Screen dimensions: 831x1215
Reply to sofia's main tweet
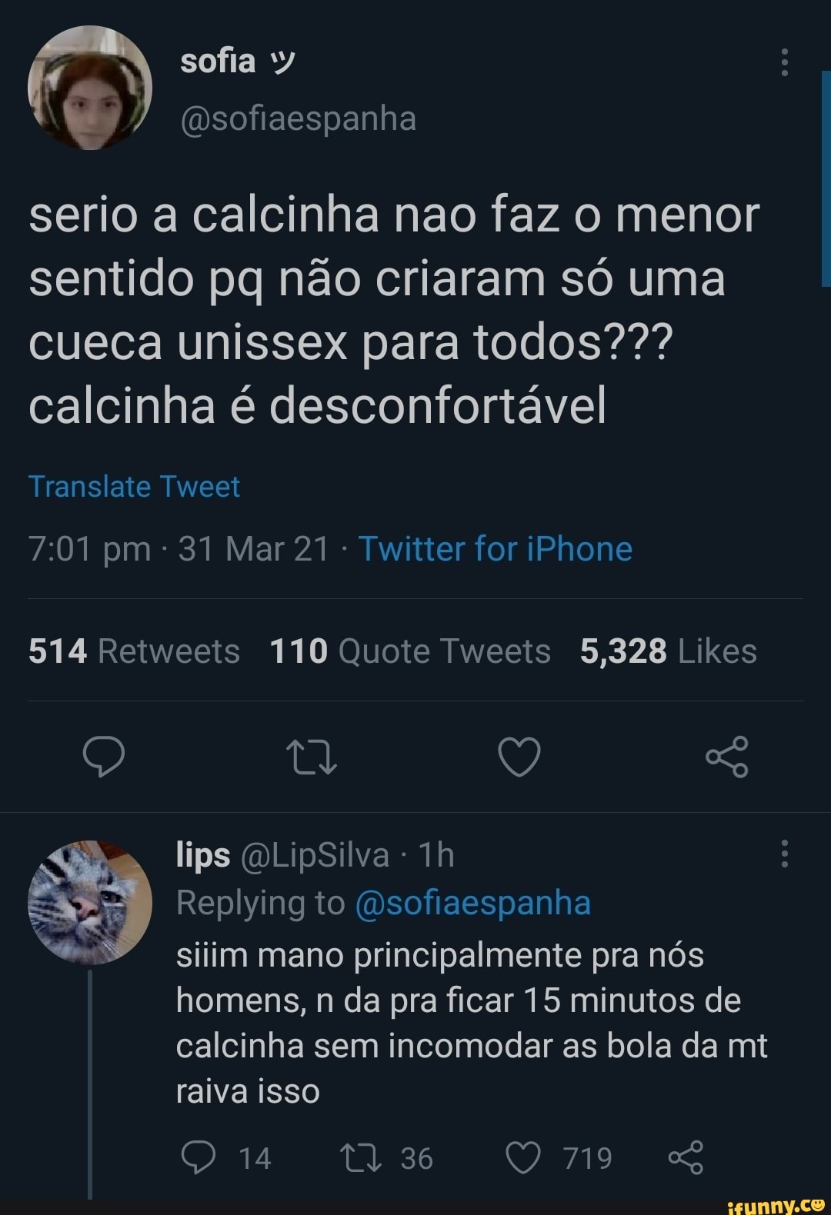coord(104,757)
